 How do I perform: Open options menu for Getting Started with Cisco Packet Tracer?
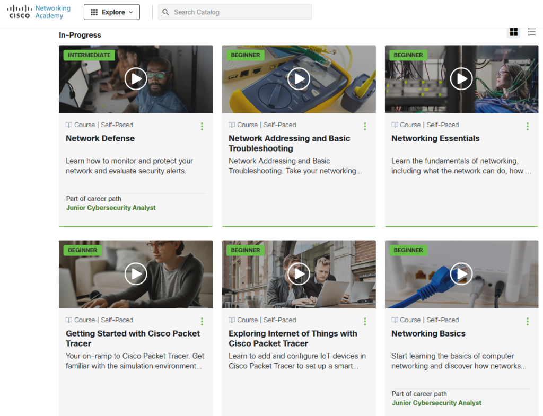click(x=202, y=322)
